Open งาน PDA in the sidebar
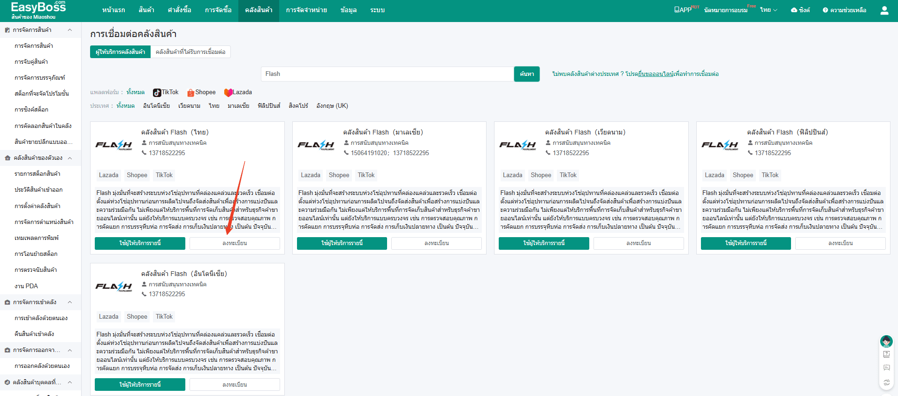 pyautogui.click(x=26, y=286)
